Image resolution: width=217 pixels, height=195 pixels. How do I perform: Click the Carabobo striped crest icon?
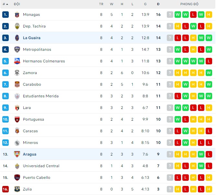17,84
